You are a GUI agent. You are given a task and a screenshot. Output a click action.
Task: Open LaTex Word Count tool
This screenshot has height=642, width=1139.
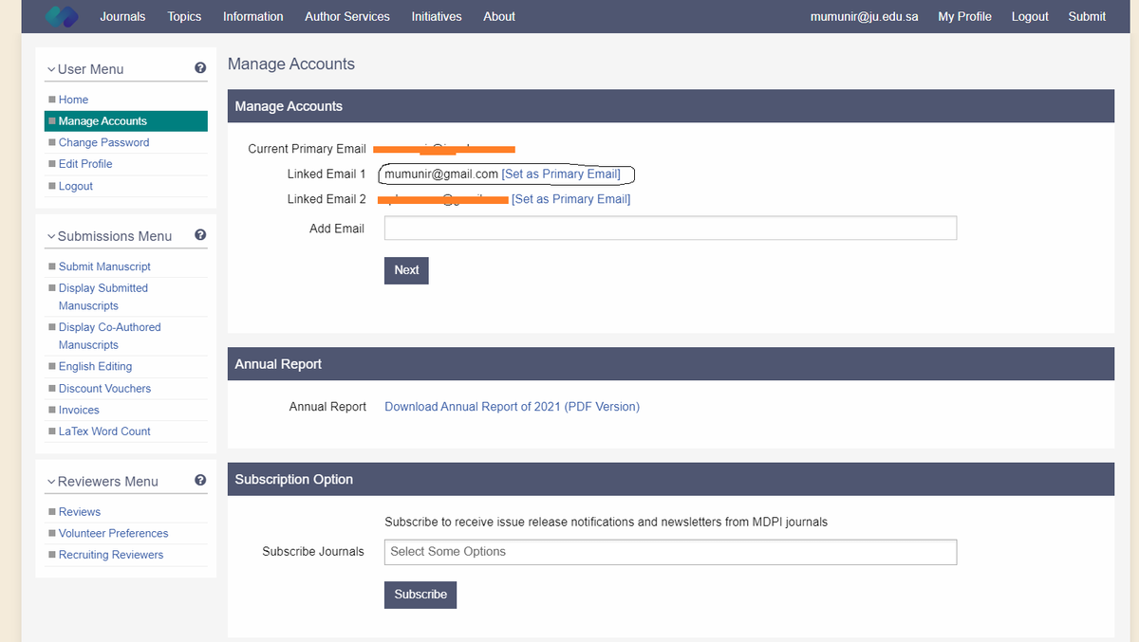coord(104,431)
